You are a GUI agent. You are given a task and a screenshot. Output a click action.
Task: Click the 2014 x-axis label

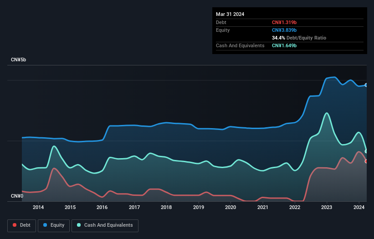click(x=38, y=207)
